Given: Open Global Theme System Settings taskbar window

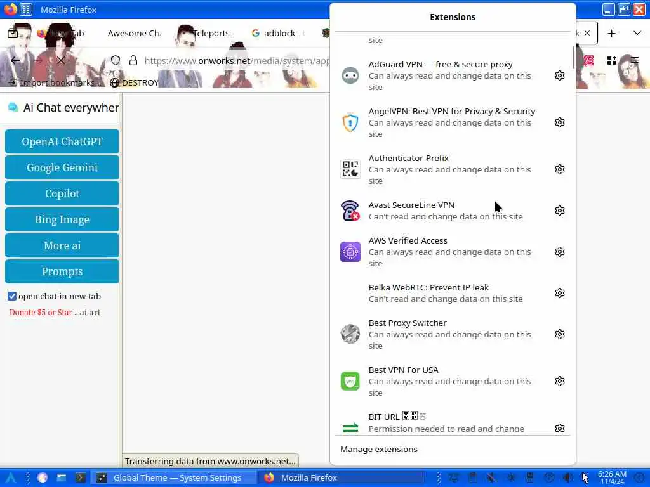Looking at the screenshot, I should click(x=173, y=477).
